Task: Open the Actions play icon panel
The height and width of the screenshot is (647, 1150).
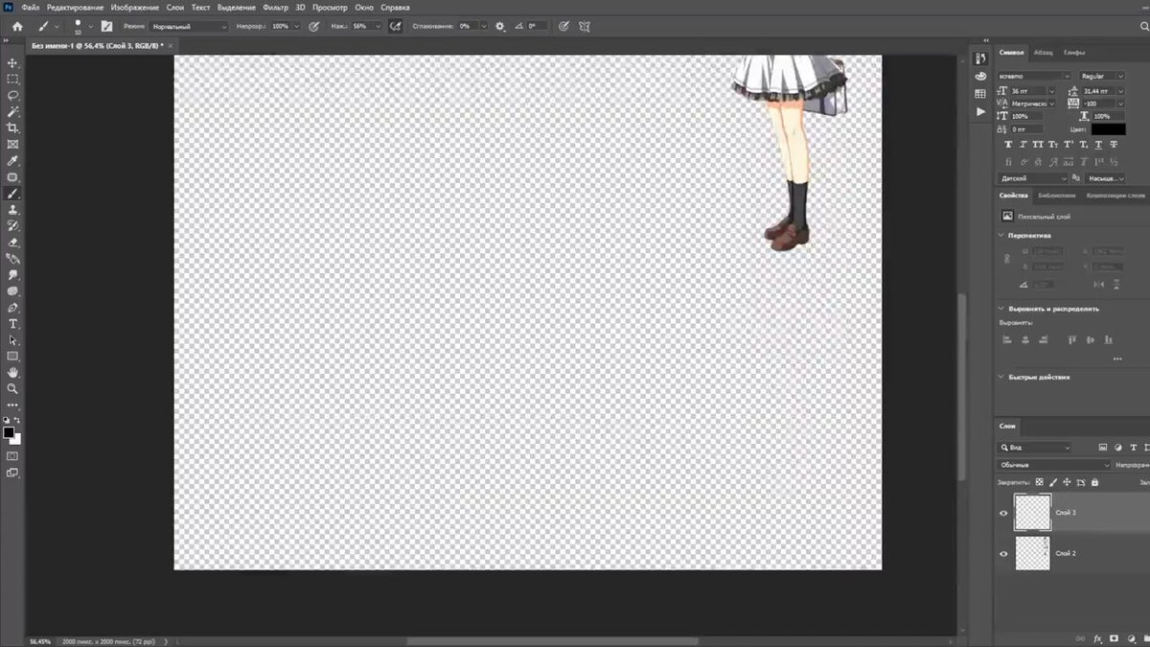Action: point(980,111)
